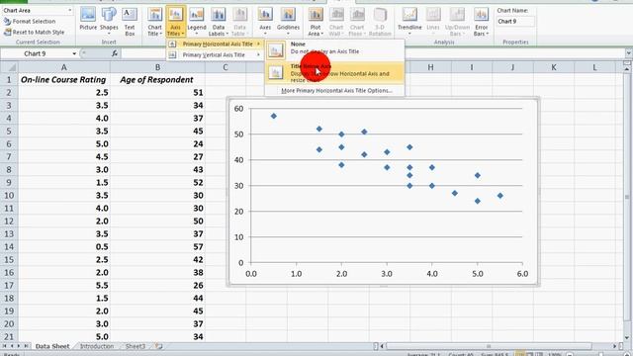The image size is (633, 356).
Task: Select column A header
Action: point(63,67)
